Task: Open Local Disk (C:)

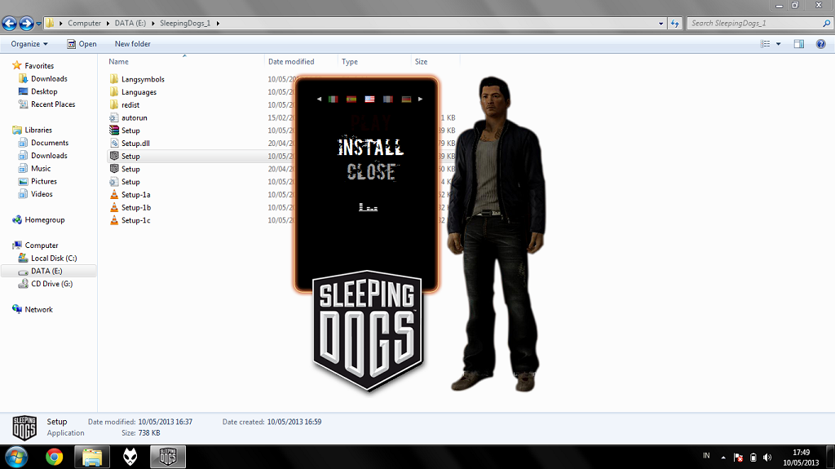Action: 54,258
